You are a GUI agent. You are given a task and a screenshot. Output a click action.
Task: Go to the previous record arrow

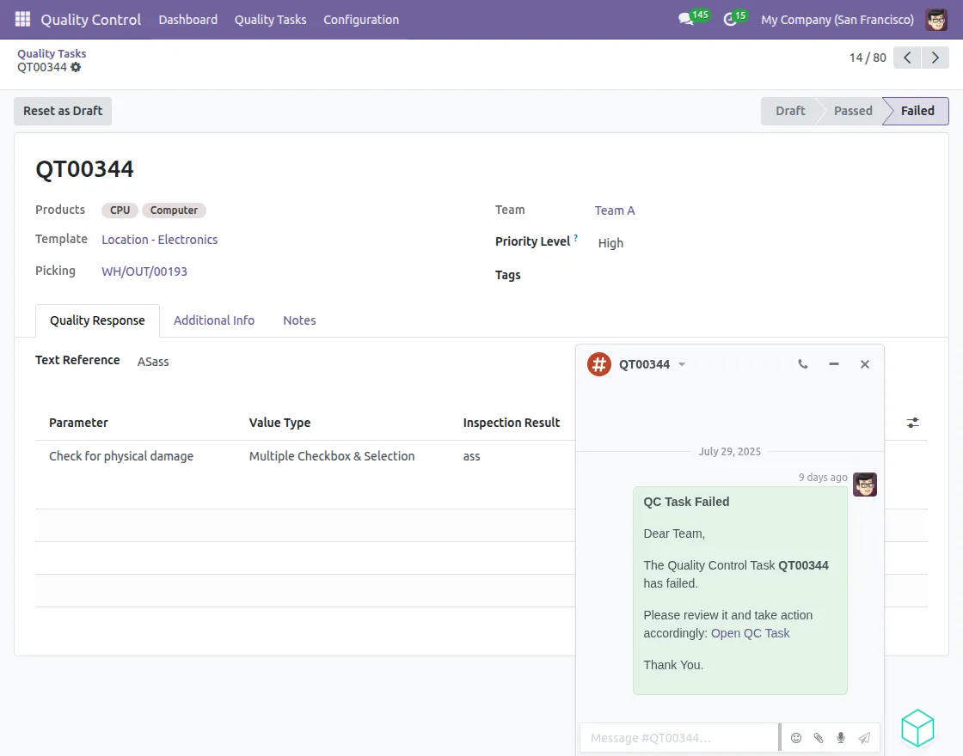(907, 58)
